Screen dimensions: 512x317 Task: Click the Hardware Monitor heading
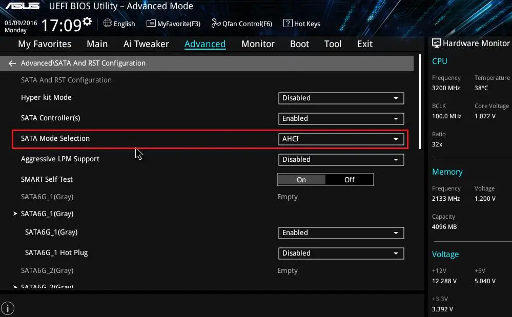[476, 44]
